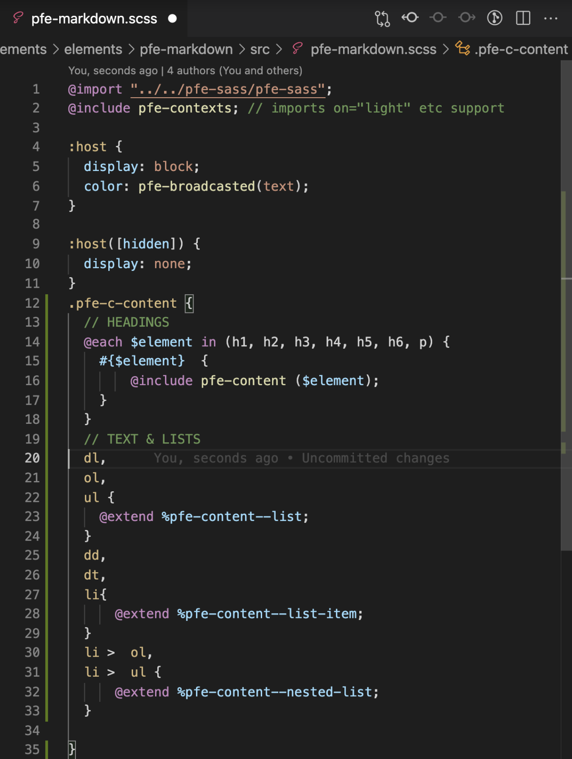Open the More Actions ellipsis menu
572x759 pixels.
[x=551, y=18]
